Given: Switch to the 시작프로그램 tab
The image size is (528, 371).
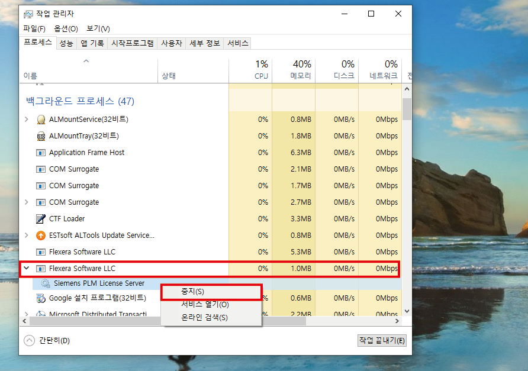Looking at the screenshot, I should (133, 43).
